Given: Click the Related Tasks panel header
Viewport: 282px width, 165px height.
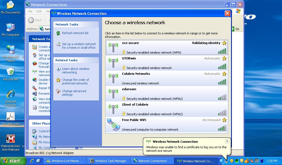Looking at the screenshot, I should (76, 60).
